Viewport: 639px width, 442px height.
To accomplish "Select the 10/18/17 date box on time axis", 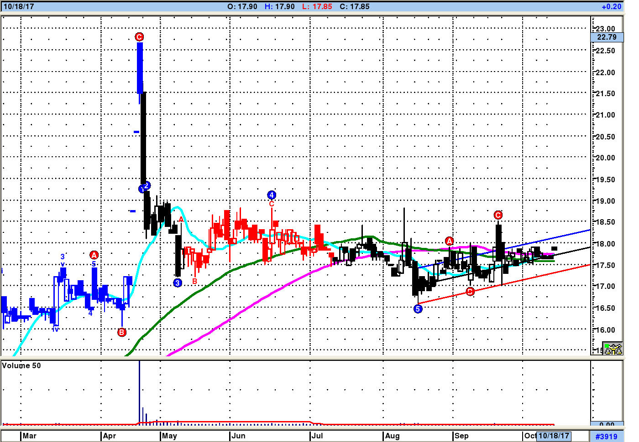I will [554, 436].
